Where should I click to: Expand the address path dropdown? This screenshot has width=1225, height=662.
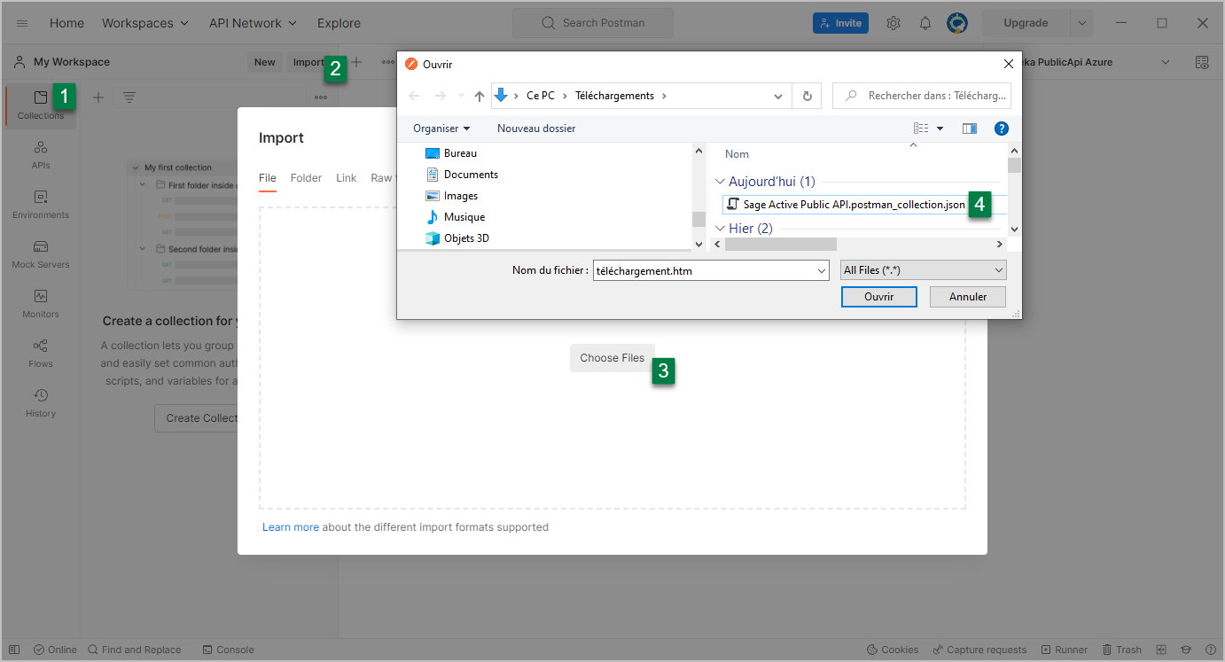click(778, 96)
